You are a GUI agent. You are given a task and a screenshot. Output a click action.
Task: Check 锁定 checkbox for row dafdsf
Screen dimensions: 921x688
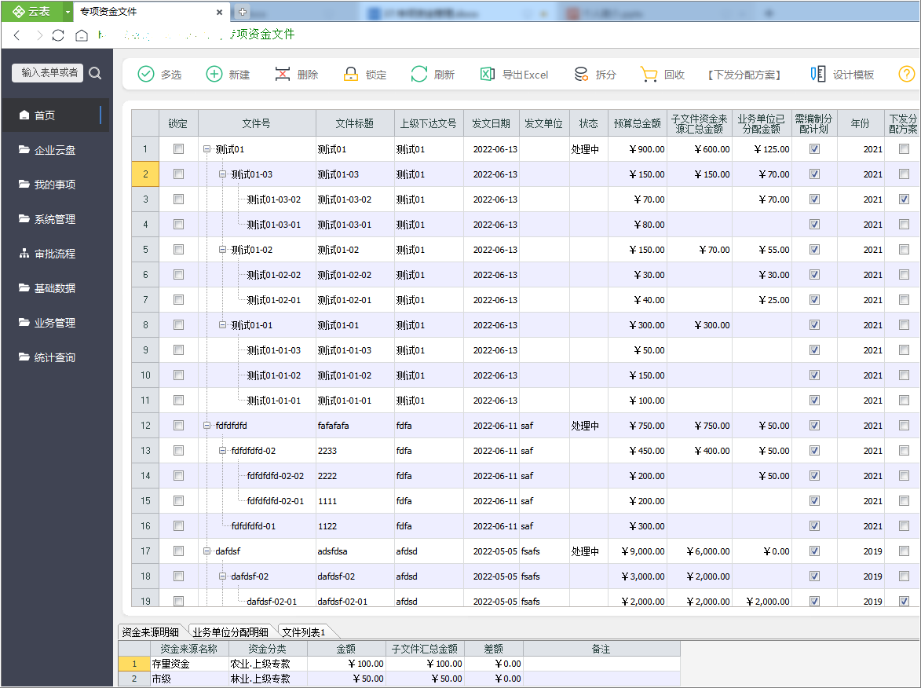coord(178,551)
